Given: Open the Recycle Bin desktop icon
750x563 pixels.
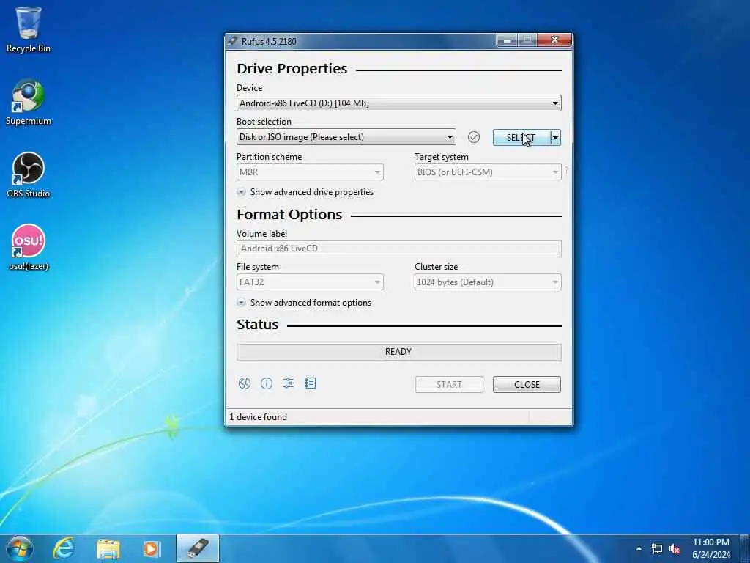Looking at the screenshot, I should tap(29, 29).
